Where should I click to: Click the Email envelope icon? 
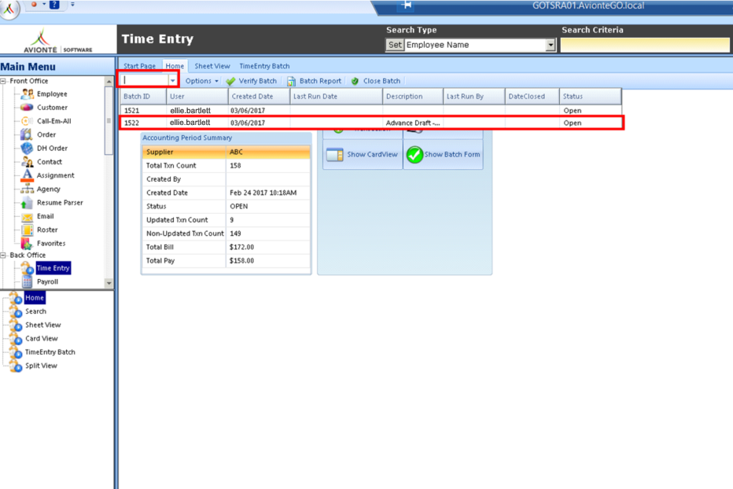(27, 216)
